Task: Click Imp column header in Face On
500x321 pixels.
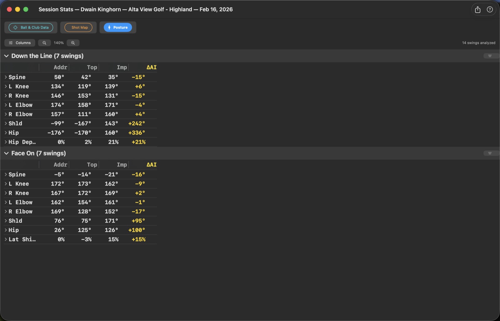Action: (122, 165)
